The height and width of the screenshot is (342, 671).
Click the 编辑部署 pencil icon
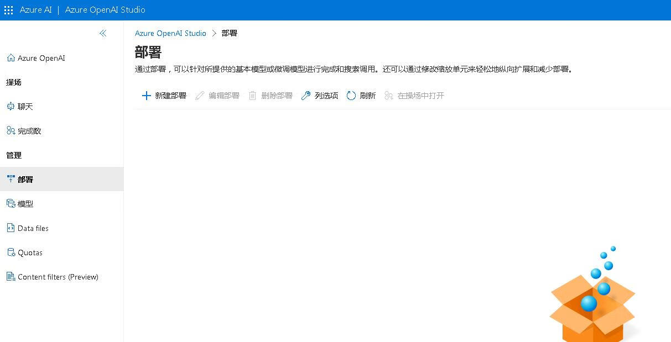[200, 96]
